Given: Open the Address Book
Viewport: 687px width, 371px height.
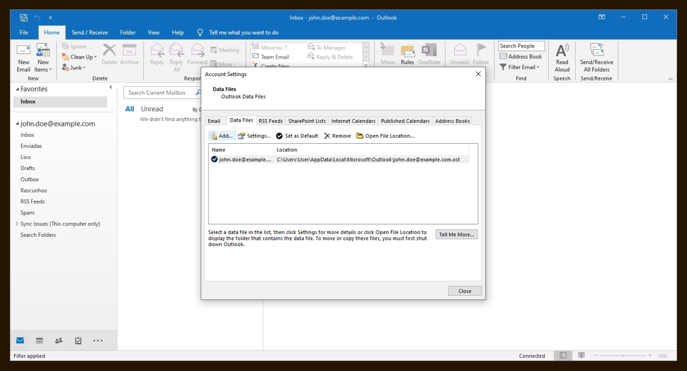Looking at the screenshot, I should pos(521,56).
